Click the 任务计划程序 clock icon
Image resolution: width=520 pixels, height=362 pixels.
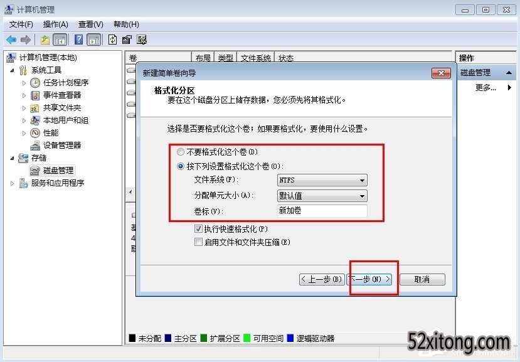point(35,83)
